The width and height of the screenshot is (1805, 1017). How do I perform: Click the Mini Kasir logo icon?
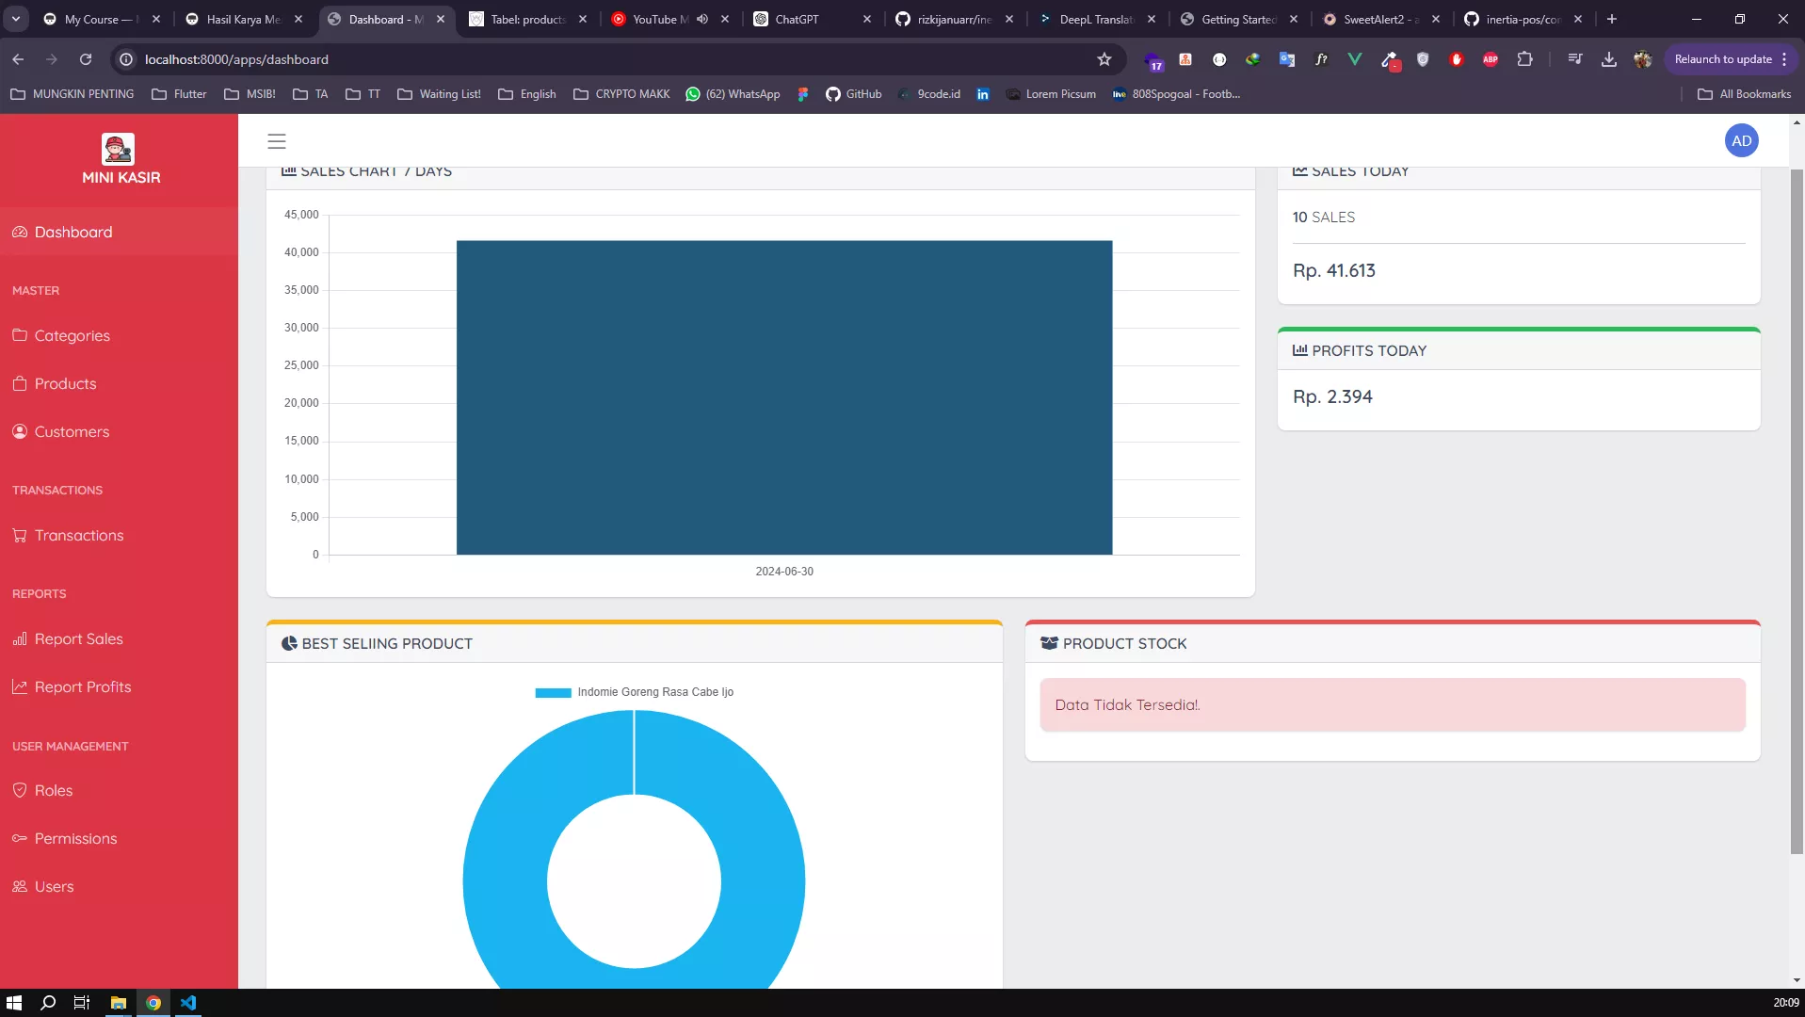click(118, 149)
